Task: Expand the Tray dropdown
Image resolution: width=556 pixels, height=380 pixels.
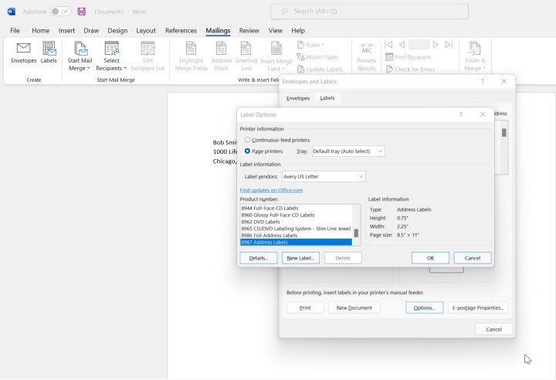Action: (347, 151)
